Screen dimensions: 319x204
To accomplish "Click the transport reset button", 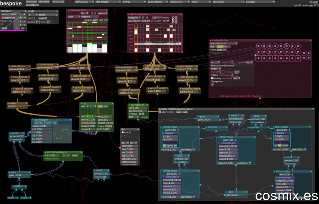I will 4,28.
